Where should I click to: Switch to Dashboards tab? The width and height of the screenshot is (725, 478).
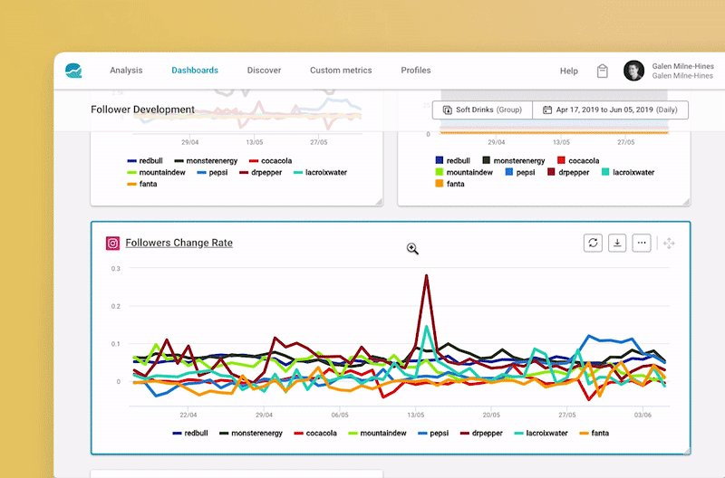195,71
